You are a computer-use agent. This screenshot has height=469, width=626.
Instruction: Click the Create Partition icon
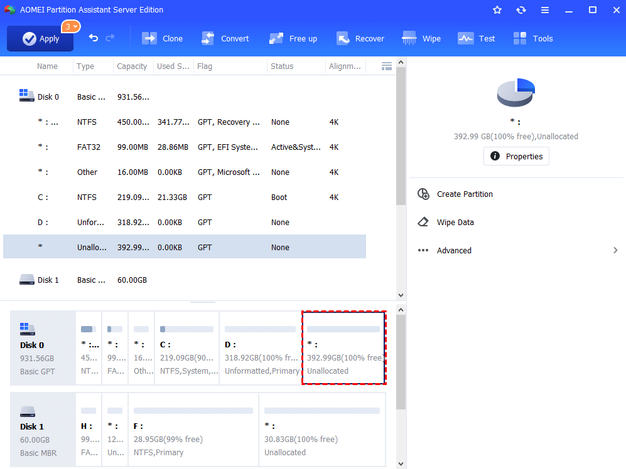click(423, 194)
